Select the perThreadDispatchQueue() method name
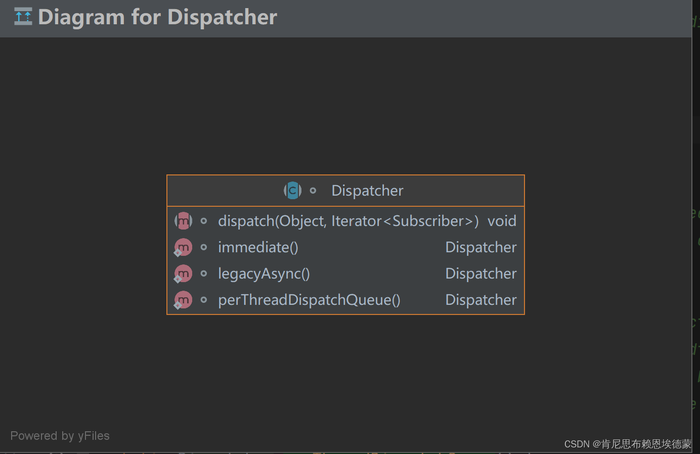 (309, 300)
